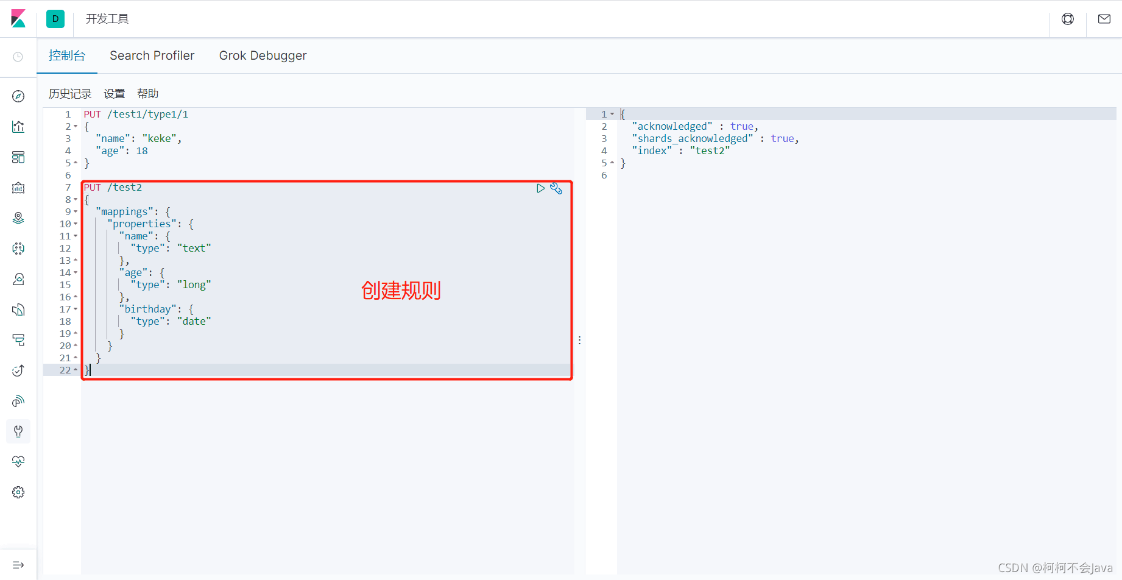Open Maps icon in sidebar
1122x580 pixels.
[18, 218]
